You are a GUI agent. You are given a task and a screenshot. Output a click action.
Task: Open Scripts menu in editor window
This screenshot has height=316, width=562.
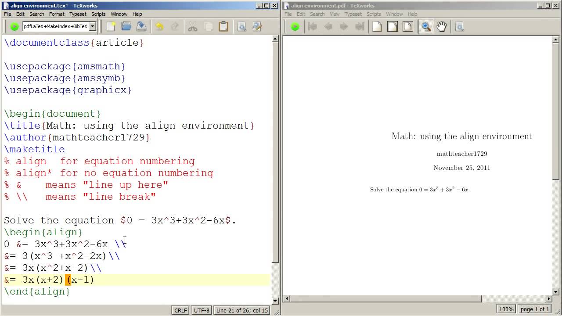[x=98, y=14]
